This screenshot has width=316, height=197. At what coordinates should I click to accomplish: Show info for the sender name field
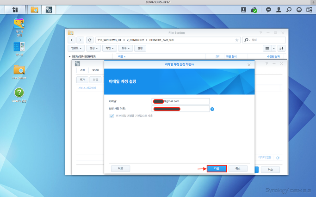212,109
